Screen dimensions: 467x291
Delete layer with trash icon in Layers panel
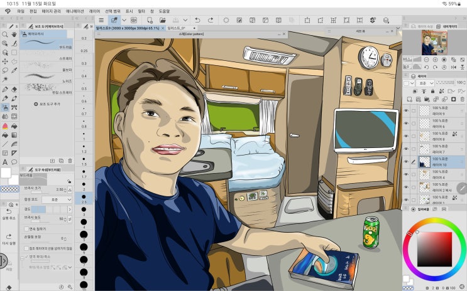tap(462, 99)
